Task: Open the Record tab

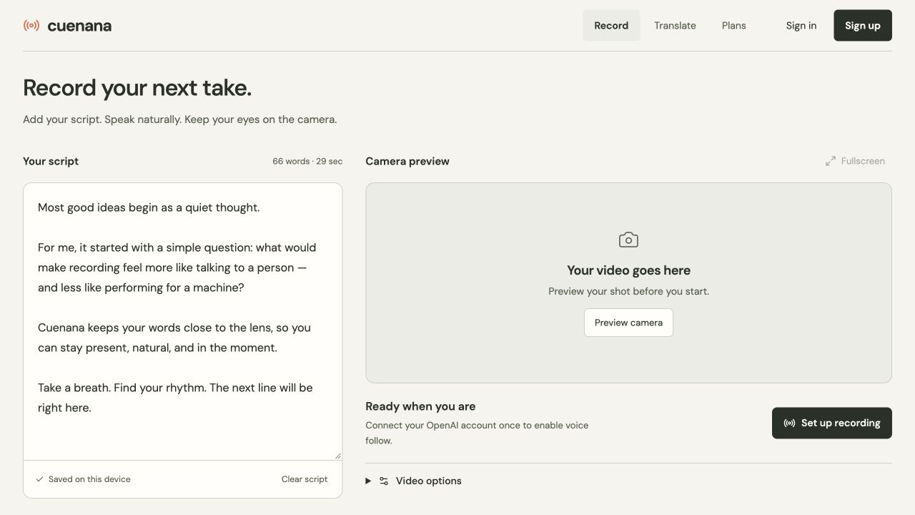Action: [611, 26]
